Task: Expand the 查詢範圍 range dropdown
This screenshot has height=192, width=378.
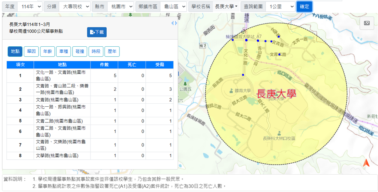Action: (280, 7)
